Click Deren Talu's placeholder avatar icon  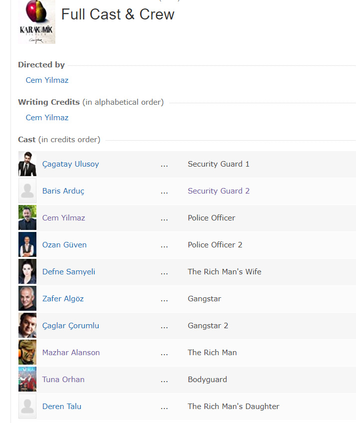coord(27,407)
